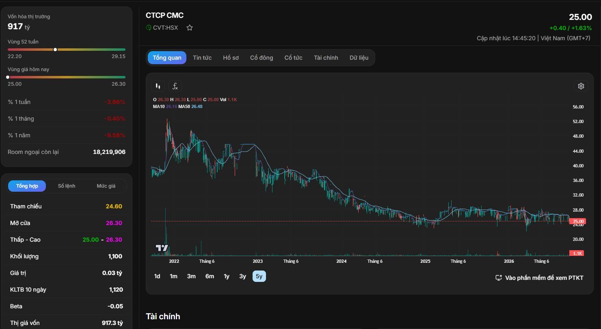This screenshot has width=601, height=329.
Task: Click the MA10 indicator legend
Action: (x=165, y=106)
